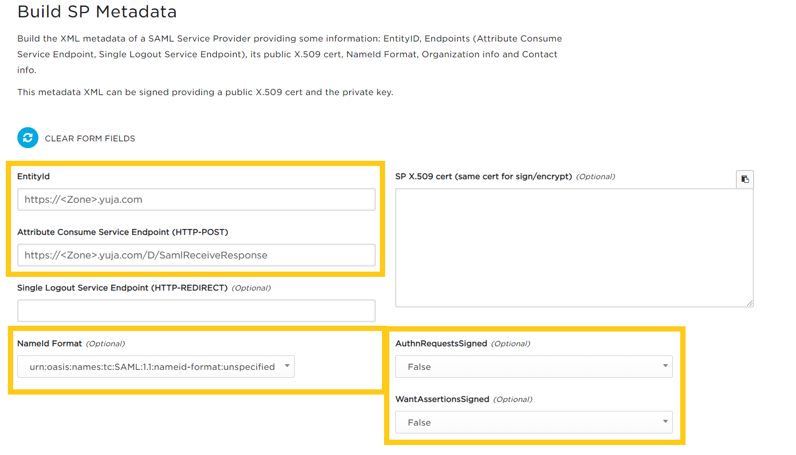Click the CLEAR FORM FIELDS label
This screenshot has height=455, width=796.
(x=90, y=138)
